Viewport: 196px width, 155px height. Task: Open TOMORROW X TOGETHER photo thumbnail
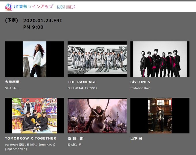point(35,116)
